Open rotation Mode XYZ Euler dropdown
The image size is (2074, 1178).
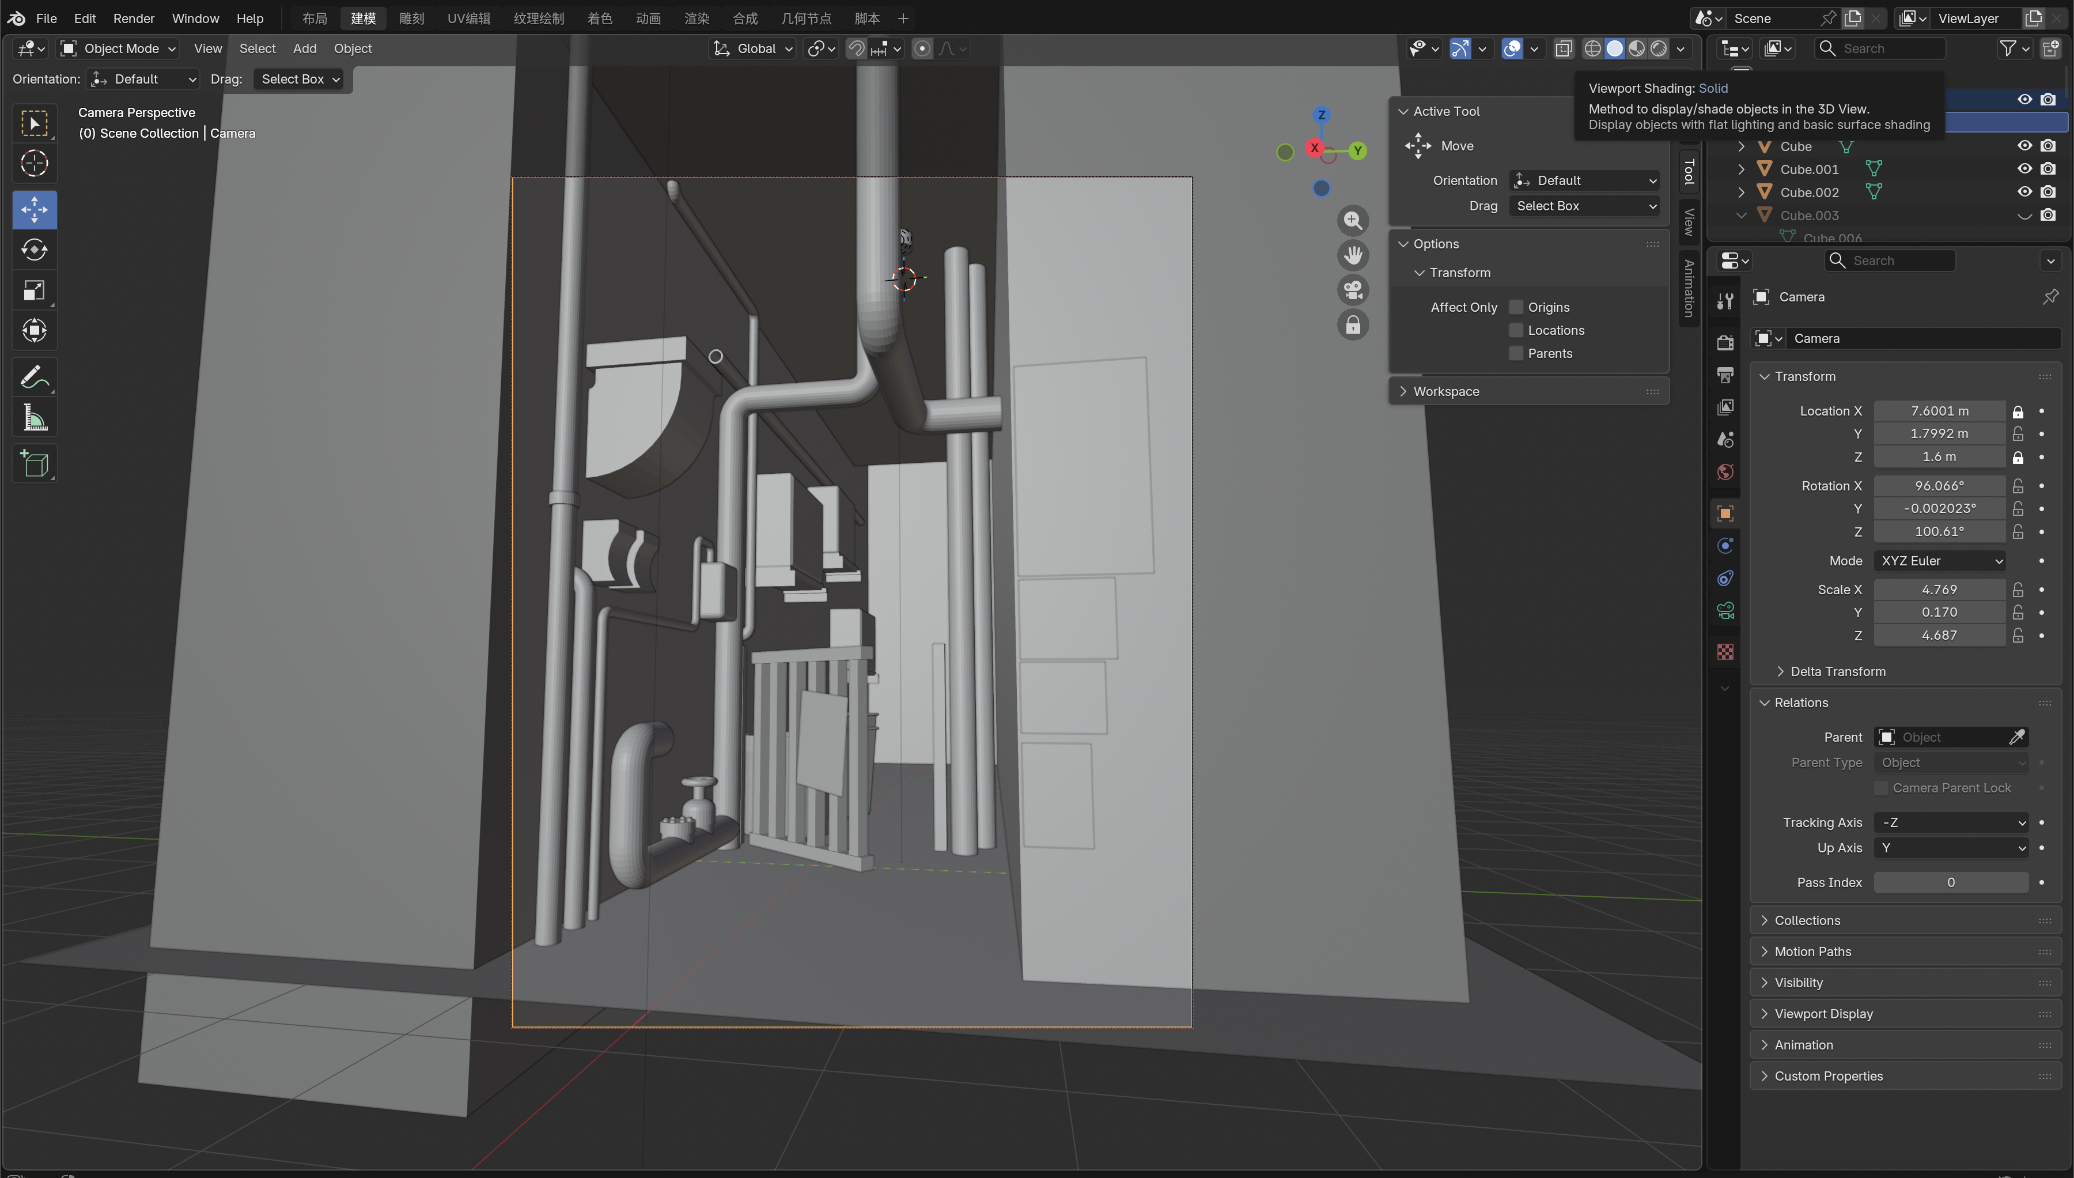coord(1940,561)
